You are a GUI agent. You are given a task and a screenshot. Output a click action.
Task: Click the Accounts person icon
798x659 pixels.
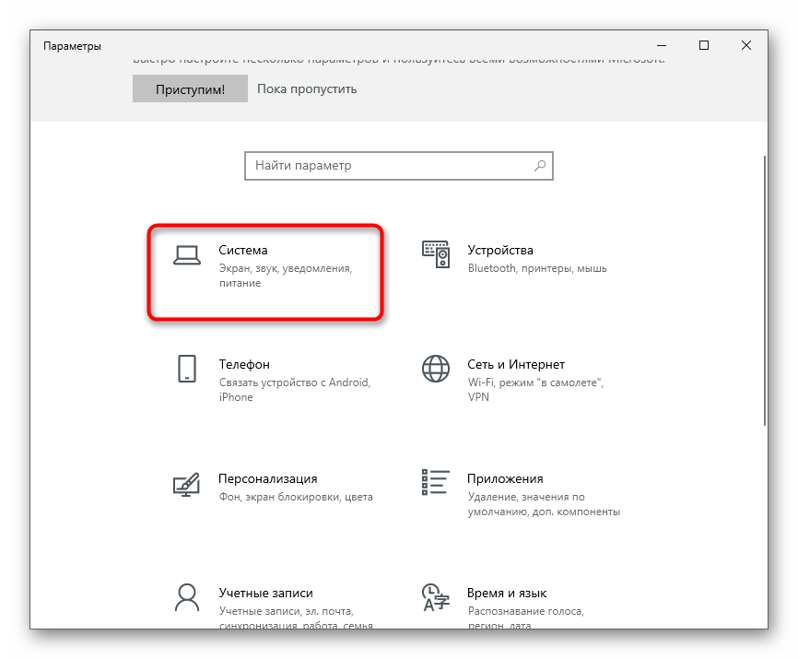(187, 595)
